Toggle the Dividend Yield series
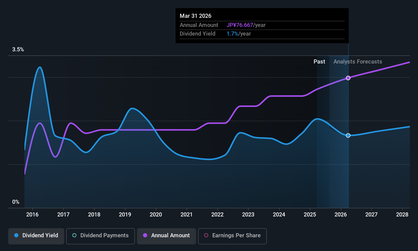Screen dimensions: 418x251 tap(36, 236)
